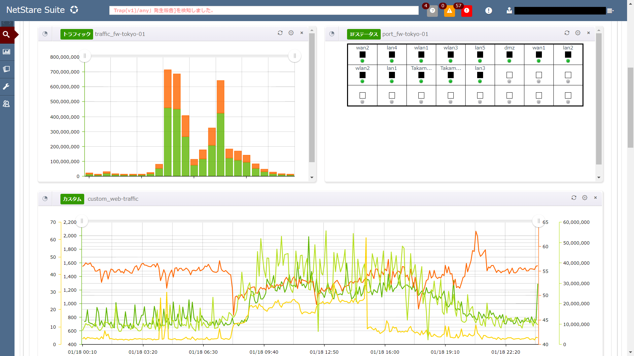
Task: Click left range handle of traffic chart
Action: coord(85,56)
